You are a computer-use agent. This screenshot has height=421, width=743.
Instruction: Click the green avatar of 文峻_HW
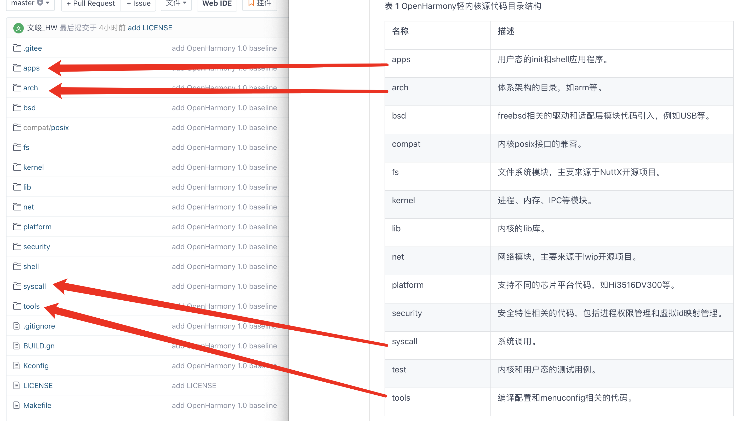tap(19, 28)
